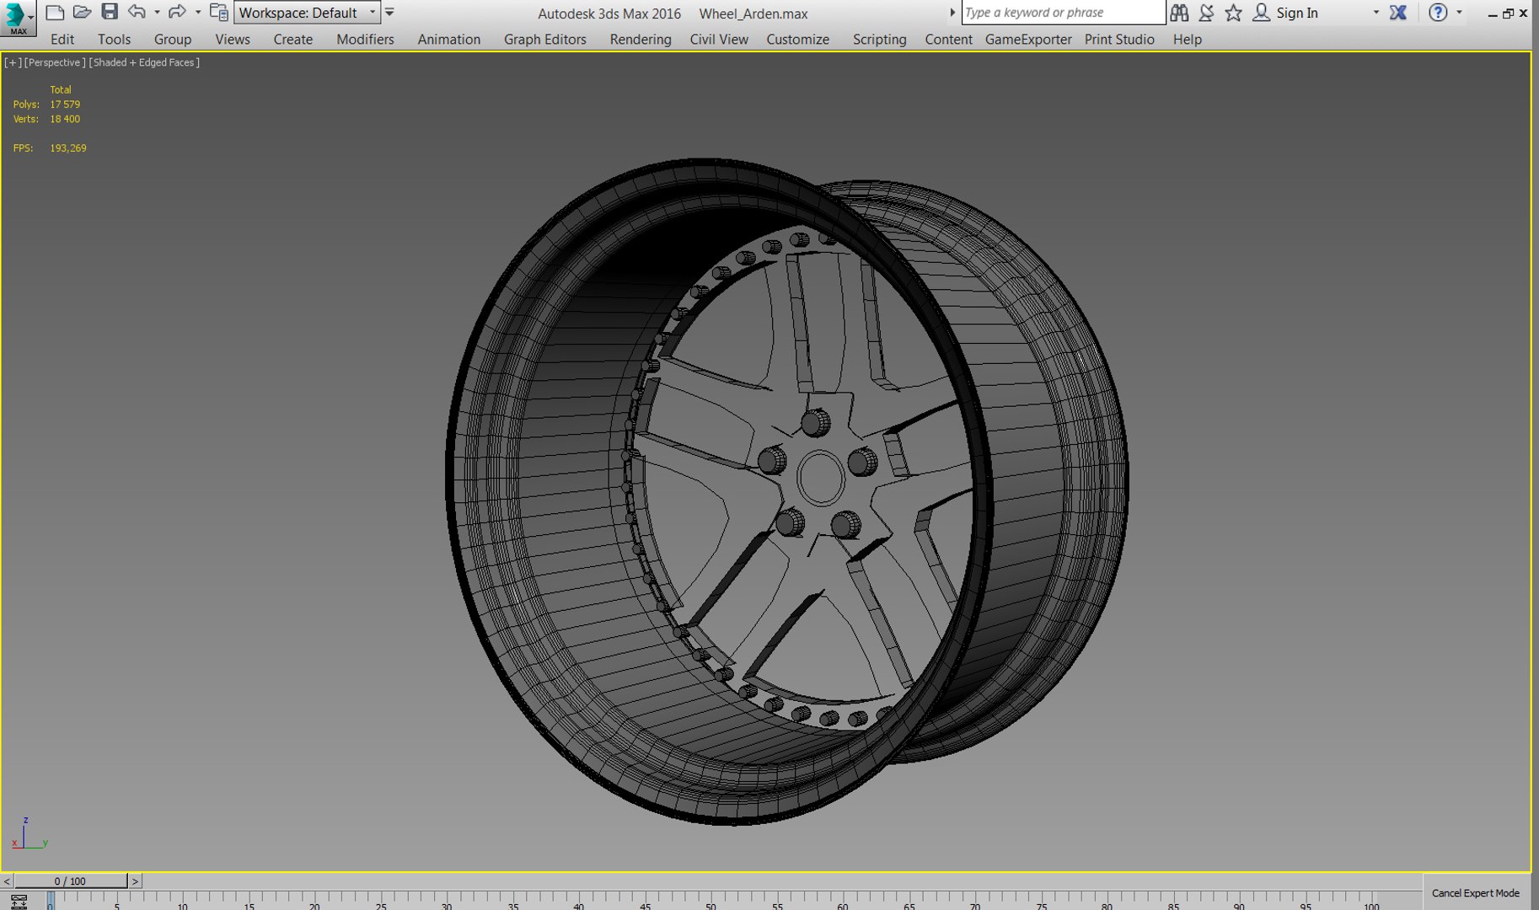Click Sign In to Autodesk account
Viewport: 1539px width, 910px height.
pyautogui.click(x=1286, y=13)
